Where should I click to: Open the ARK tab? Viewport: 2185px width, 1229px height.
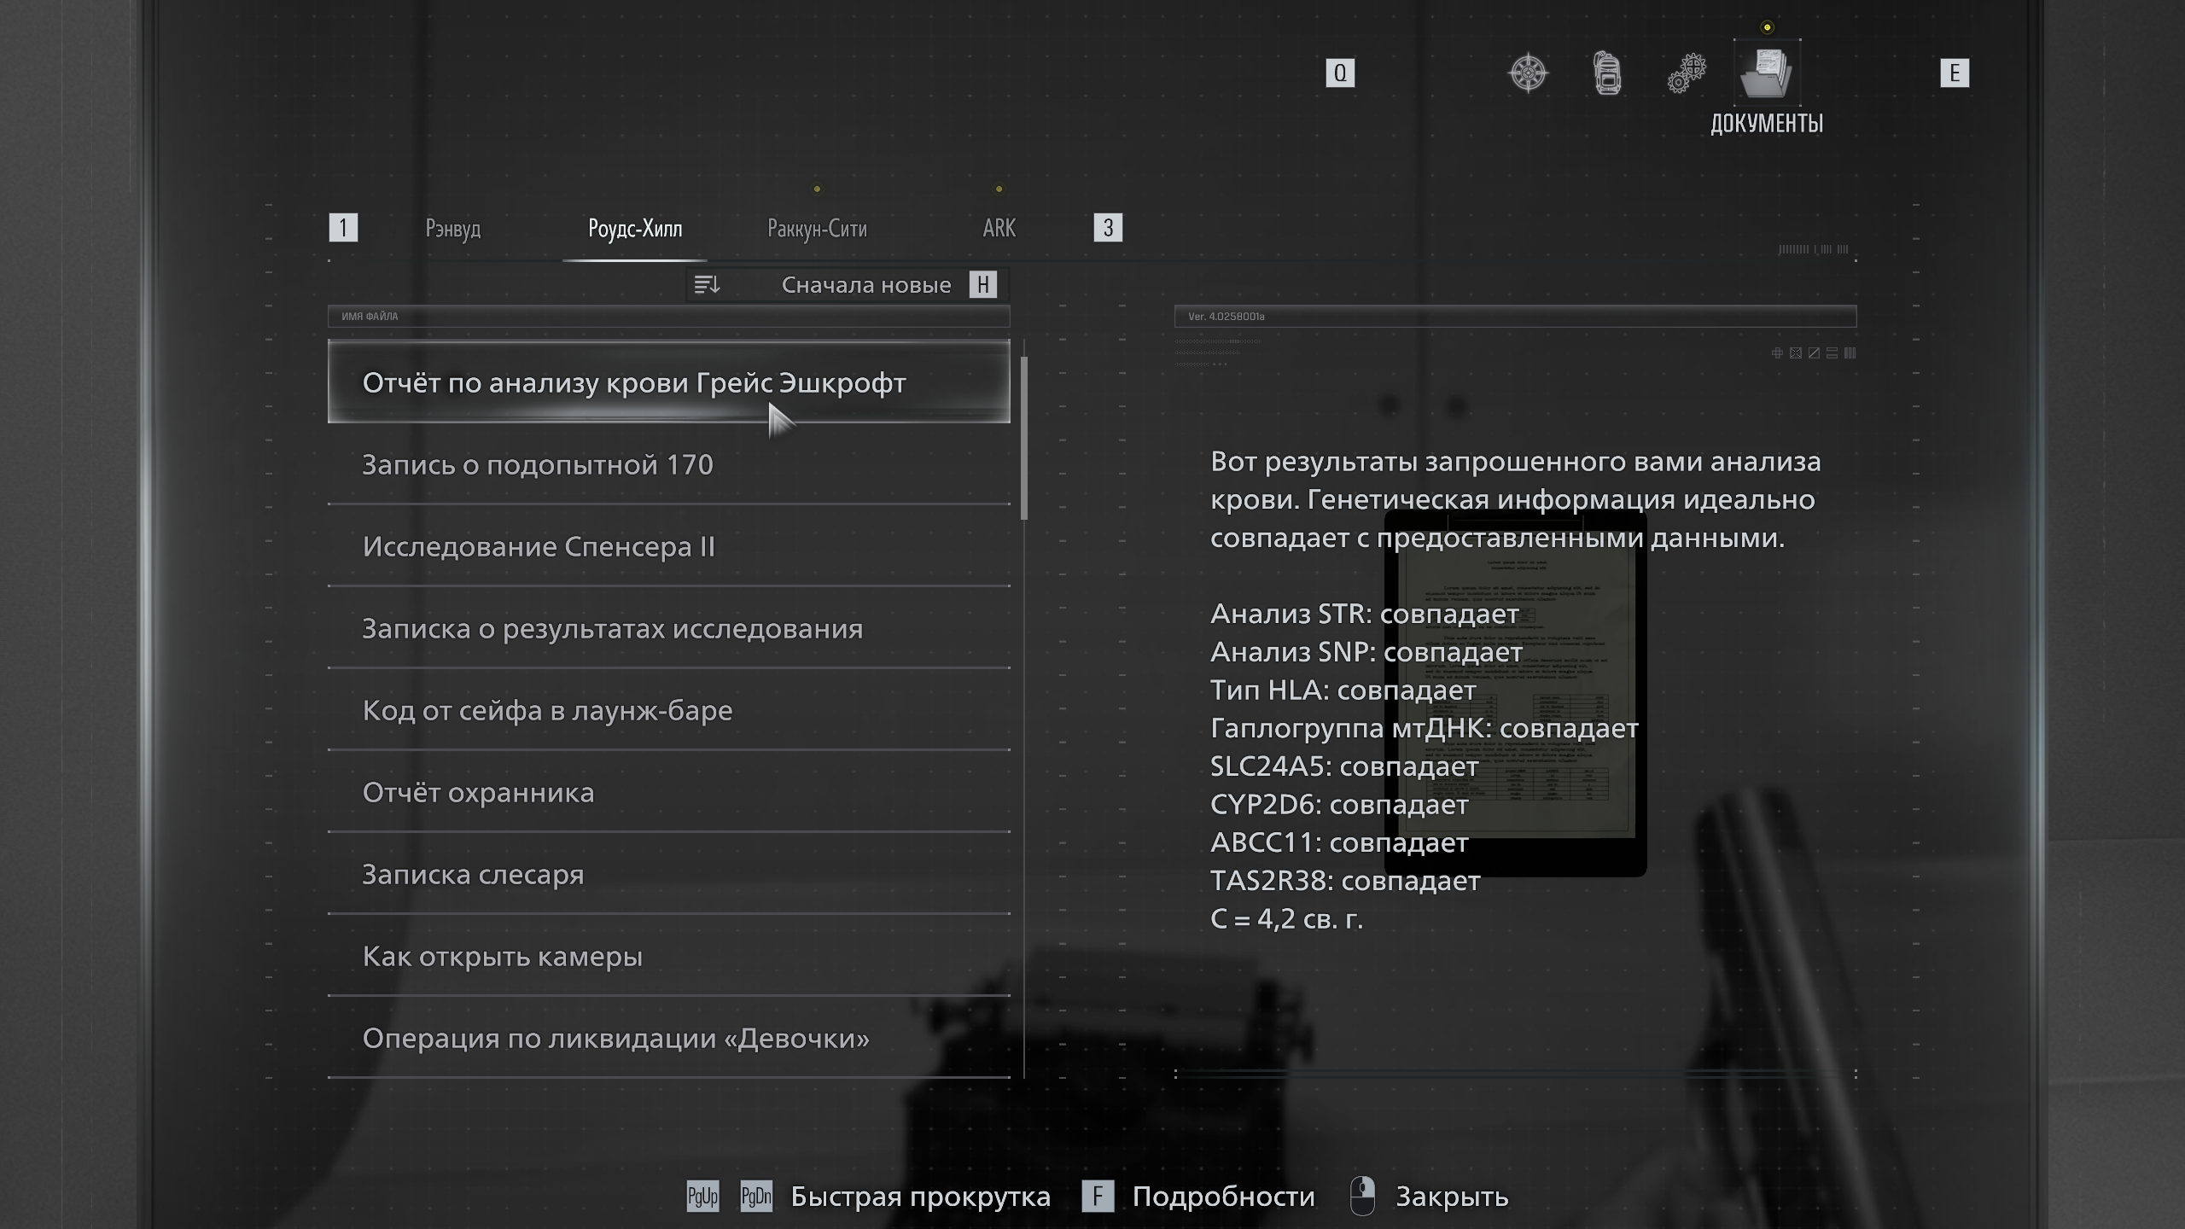click(999, 229)
